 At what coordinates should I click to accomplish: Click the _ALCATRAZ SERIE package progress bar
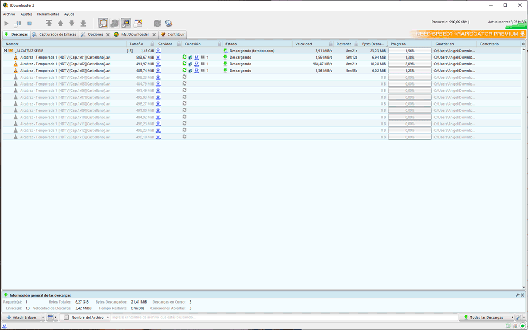(x=410, y=51)
